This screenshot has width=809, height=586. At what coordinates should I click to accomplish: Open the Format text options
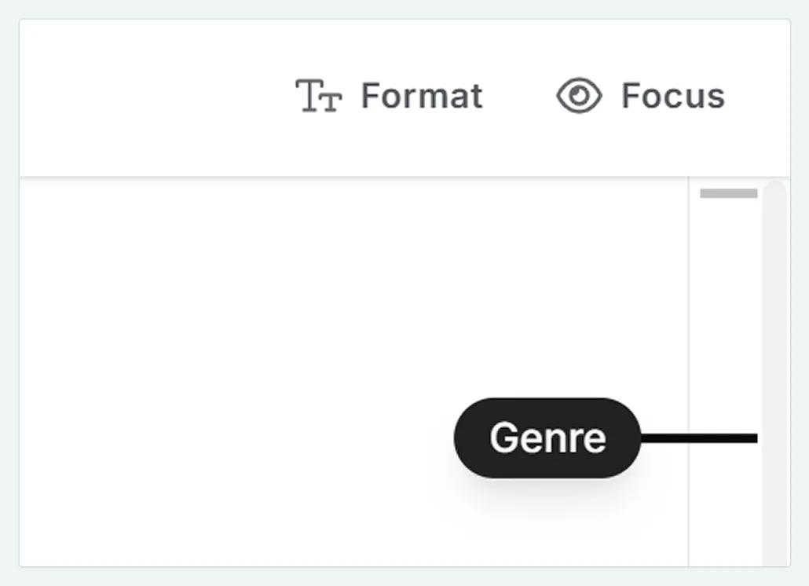[x=390, y=96]
